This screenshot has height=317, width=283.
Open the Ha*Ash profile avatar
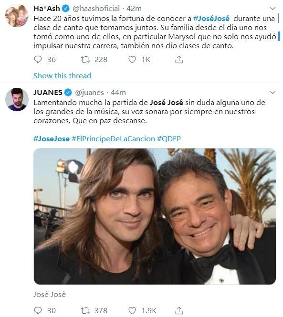[17, 15]
